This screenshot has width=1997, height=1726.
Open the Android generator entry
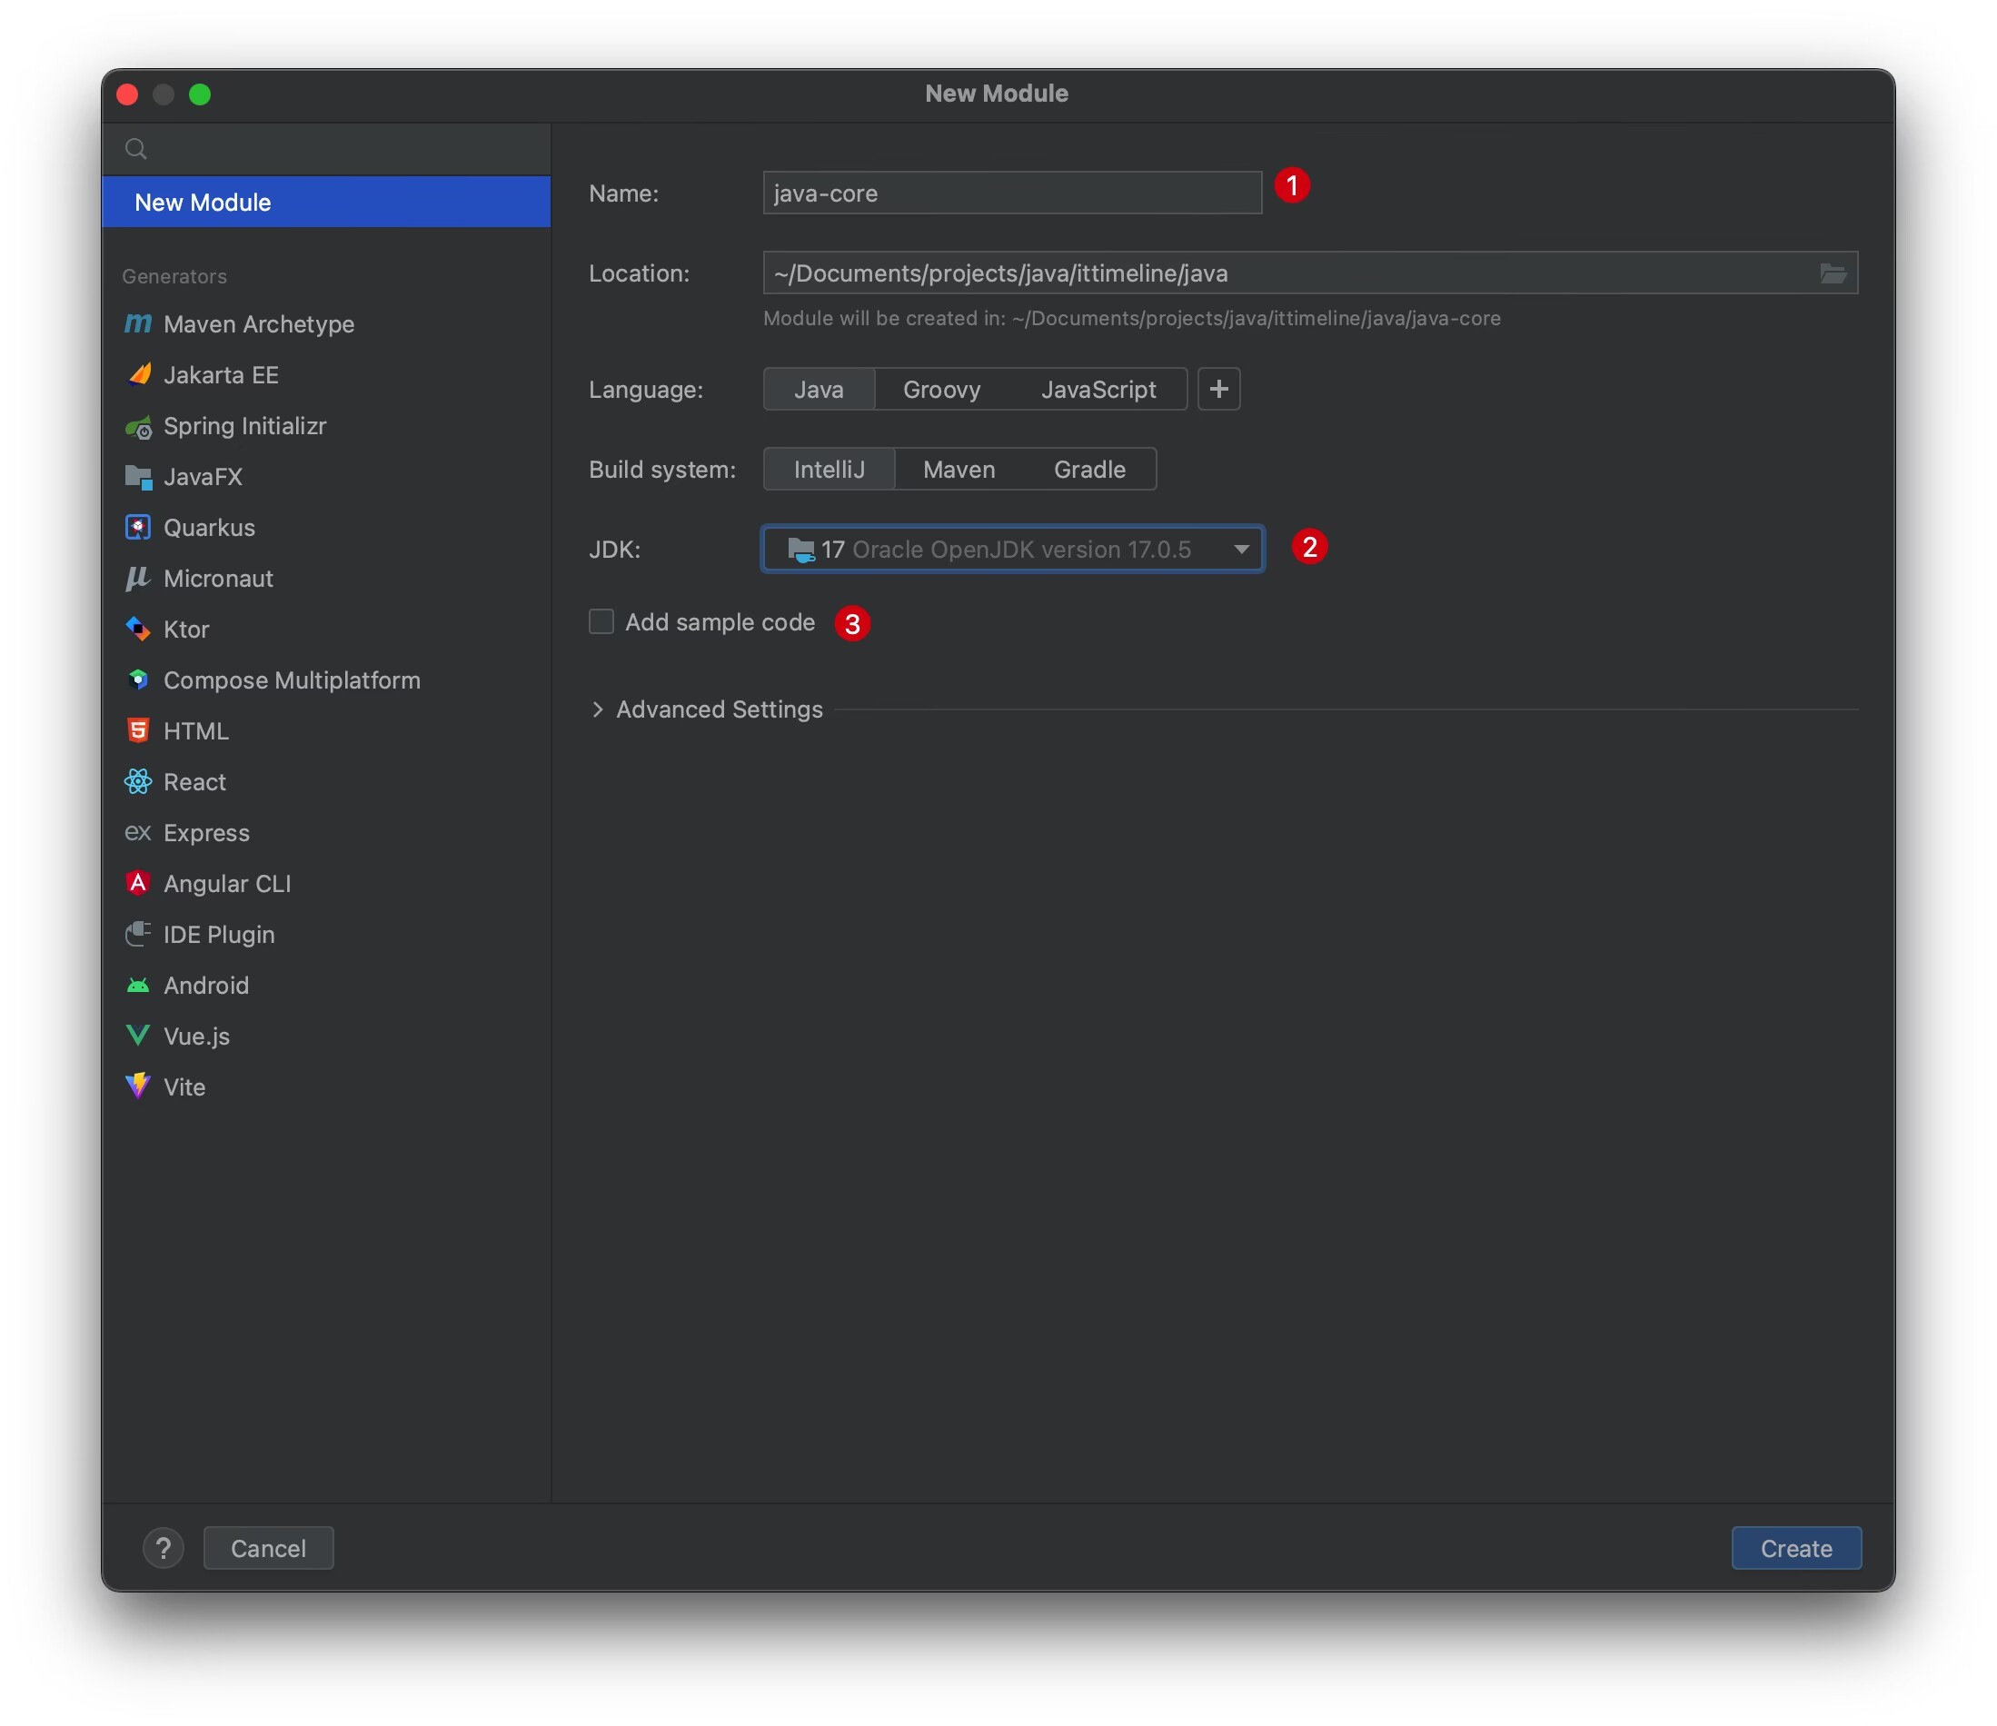coord(327,985)
